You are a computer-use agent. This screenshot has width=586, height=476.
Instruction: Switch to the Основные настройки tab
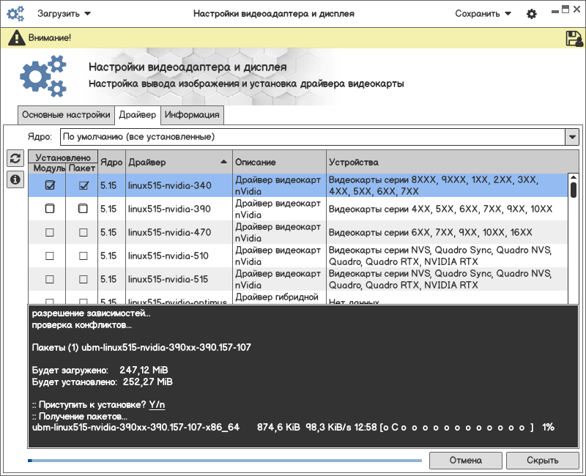point(66,115)
